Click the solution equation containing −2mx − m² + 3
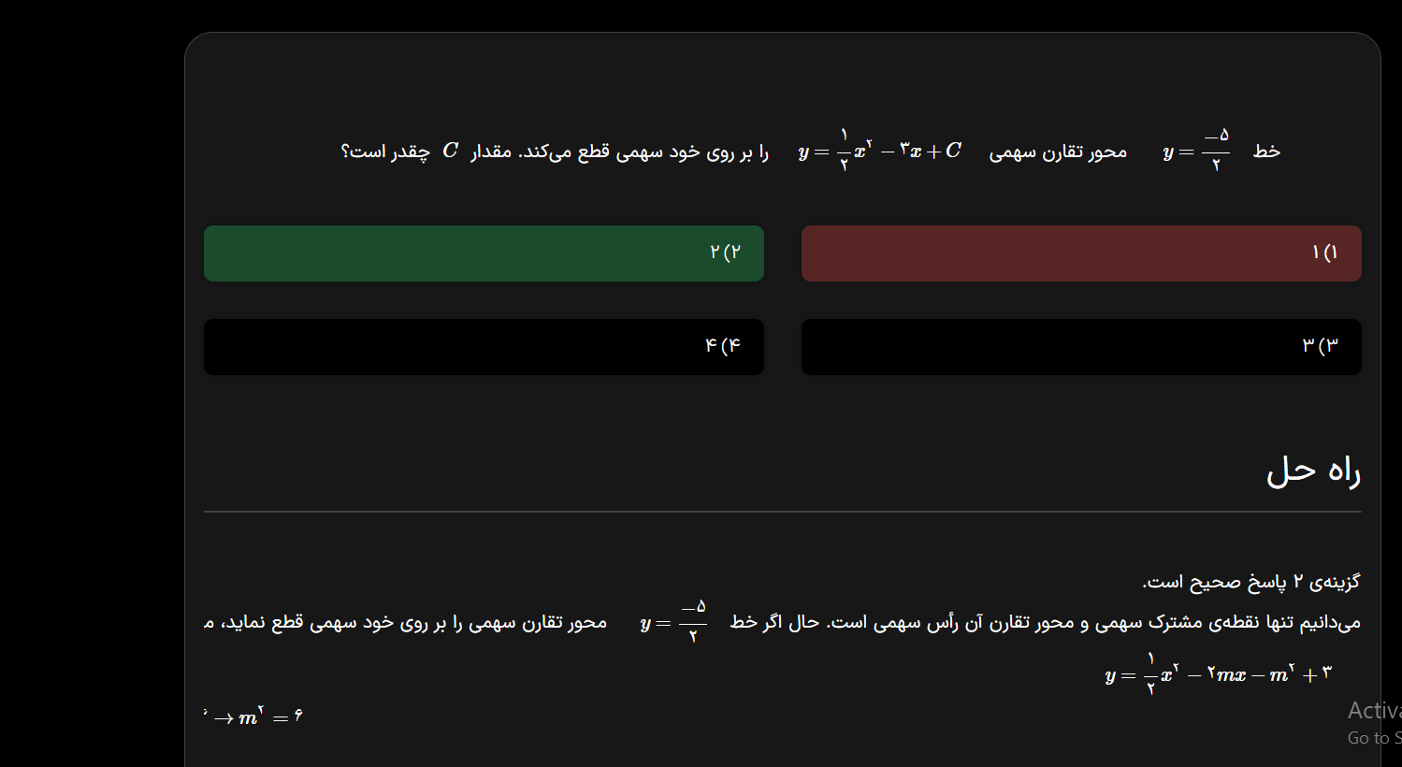1402x767 pixels. pos(1217,674)
